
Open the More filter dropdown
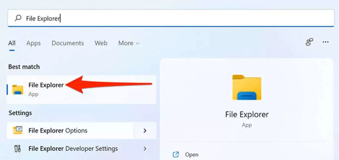[129, 43]
